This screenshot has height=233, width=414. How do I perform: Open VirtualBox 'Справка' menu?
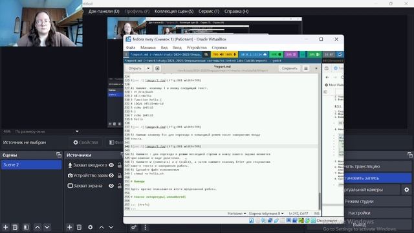219,47
